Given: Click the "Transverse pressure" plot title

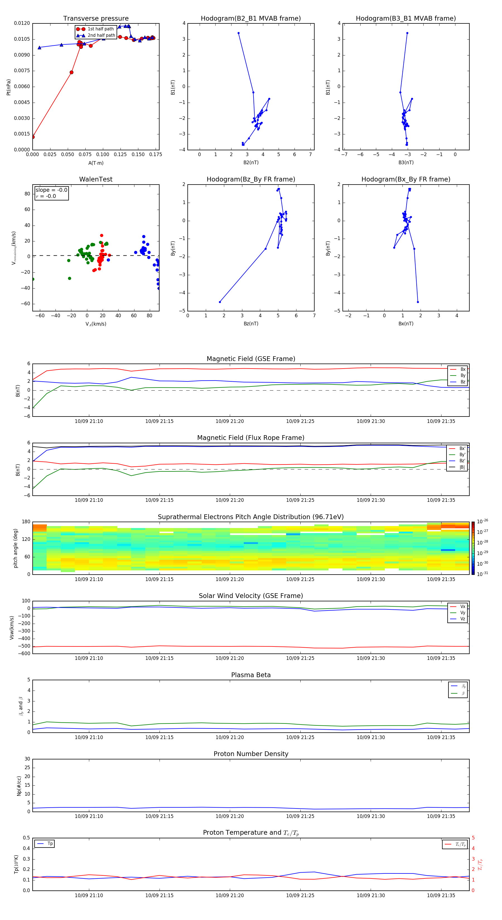Looking at the screenshot, I should click(x=96, y=19).
